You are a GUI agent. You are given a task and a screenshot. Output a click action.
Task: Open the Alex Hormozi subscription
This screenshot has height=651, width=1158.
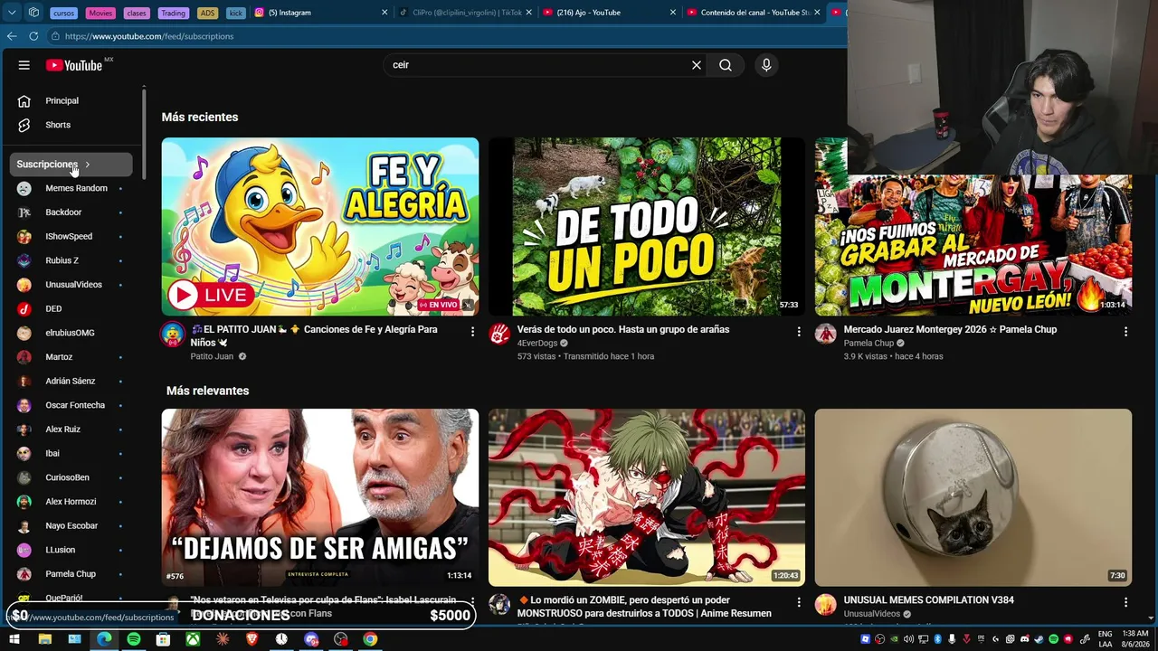point(71,502)
